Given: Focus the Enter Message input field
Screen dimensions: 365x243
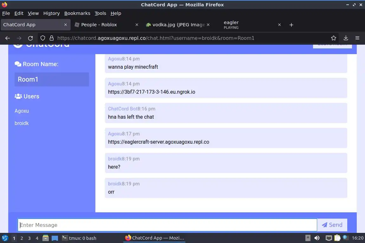Looking at the screenshot, I should pyautogui.click(x=167, y=225).
